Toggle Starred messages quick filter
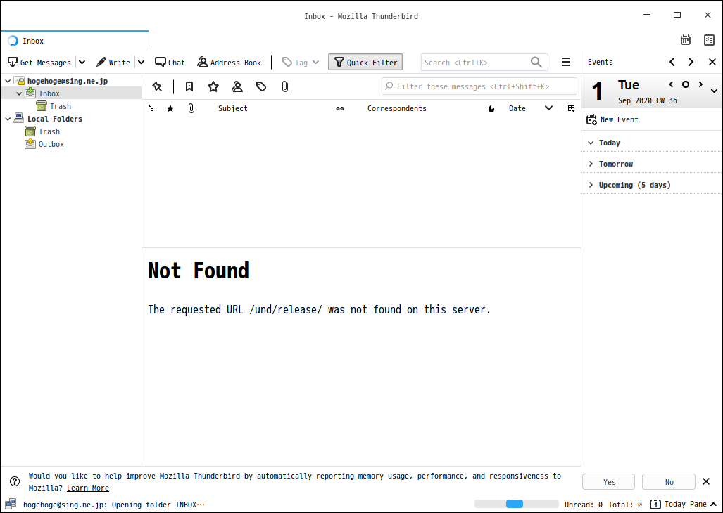Viewport: 723px width, 513px height. pyautogui.click(x=213, y=86)
